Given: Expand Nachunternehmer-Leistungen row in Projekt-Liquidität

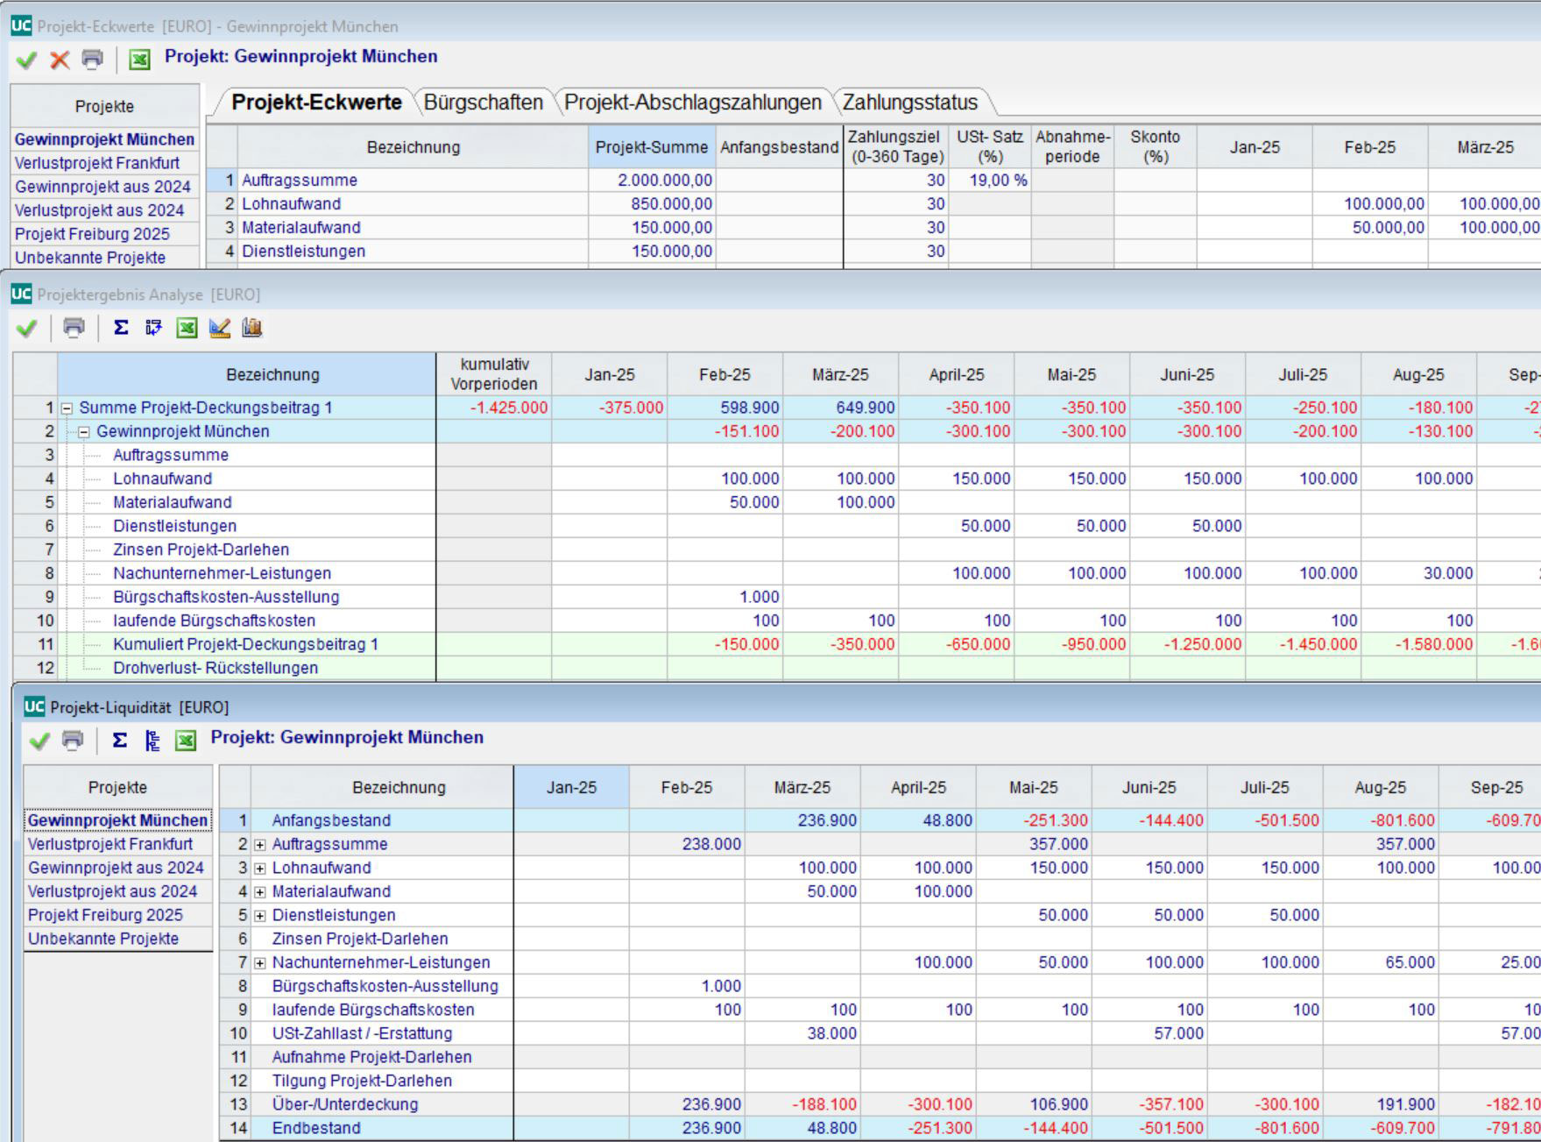Looking at the screenshot, I should [260, 963].
